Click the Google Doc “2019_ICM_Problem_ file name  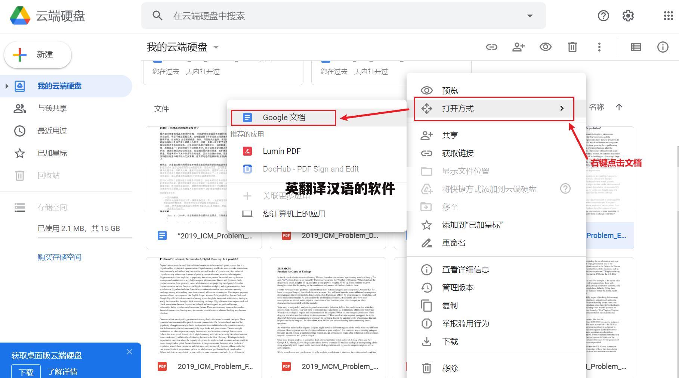[x=215, y=236]
